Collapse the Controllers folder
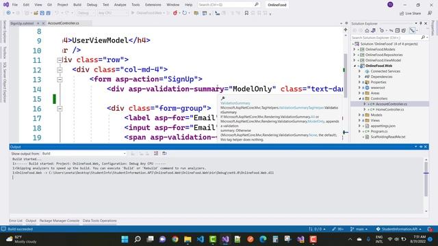 [360, 98]
